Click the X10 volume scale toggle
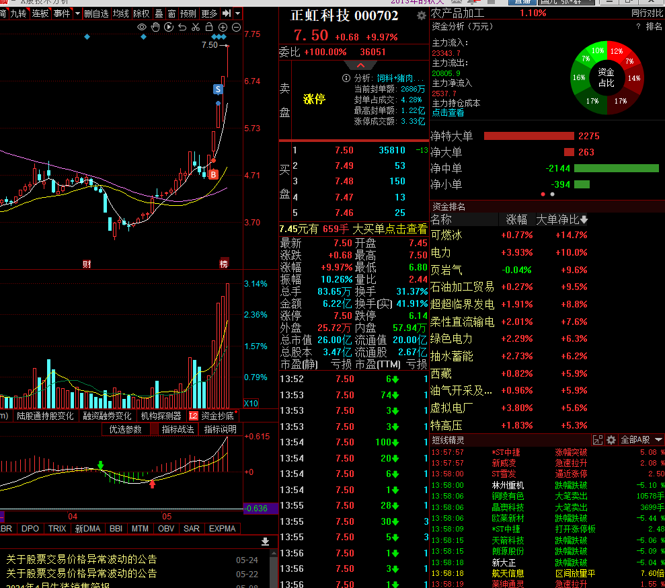 (251, 403)
